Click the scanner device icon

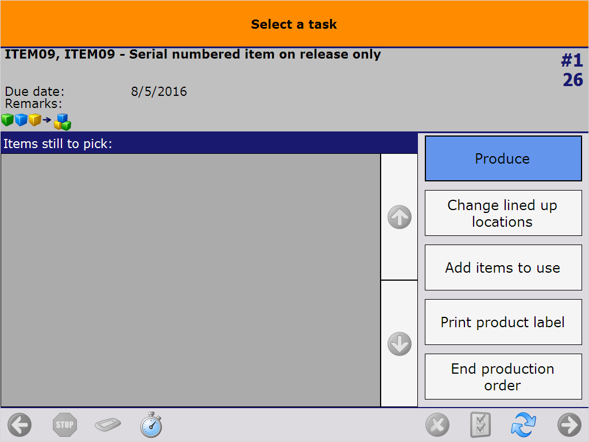pos(108,425)
